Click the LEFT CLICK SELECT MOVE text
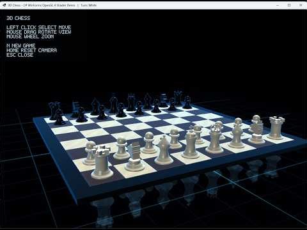This screenshot has width=307, height=230. [38, 27]
